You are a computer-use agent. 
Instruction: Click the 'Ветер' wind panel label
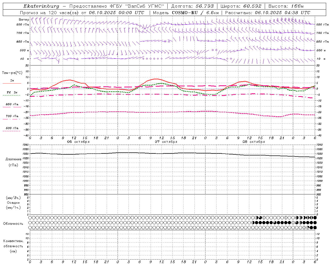pyautogui.click(x=24, y=20)
